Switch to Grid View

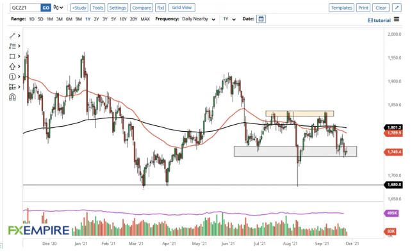tap(182, 8)
